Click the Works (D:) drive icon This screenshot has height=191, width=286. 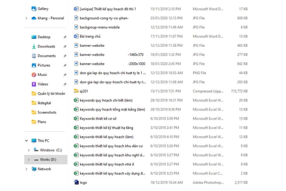click(36, 160)
